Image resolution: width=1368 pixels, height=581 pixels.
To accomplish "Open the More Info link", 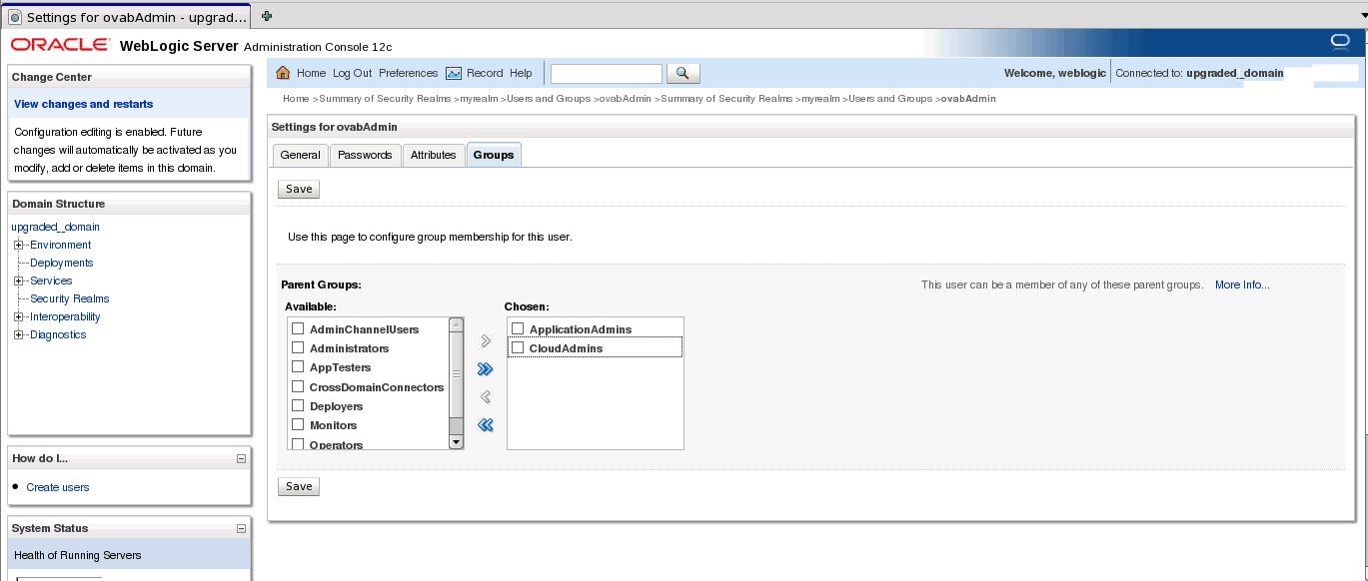I will [x=1242, y=285].
